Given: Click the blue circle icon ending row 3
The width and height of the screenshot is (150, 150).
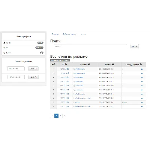Looking at the screenshot, I should [142, 102].
